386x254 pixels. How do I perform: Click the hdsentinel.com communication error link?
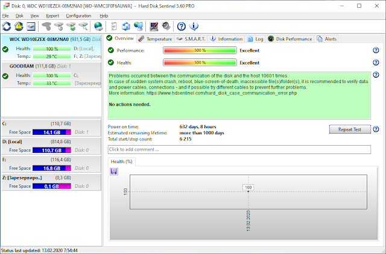pos(221,93)
